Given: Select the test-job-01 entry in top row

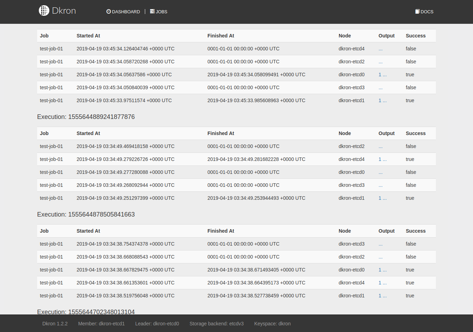Looking at the screenshot, I should tap(51, 49).
